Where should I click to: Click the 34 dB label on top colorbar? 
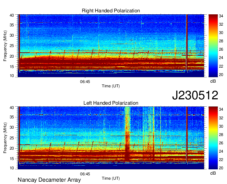click(221, 16)
